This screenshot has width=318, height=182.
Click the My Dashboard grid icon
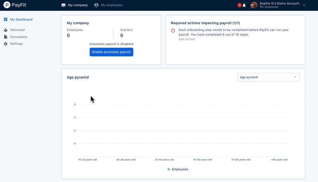point(6,19)
